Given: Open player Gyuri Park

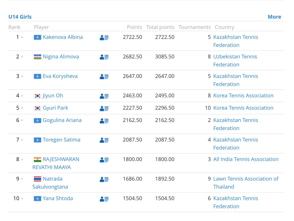Looking at the screenshot, I should pos(55,108).
